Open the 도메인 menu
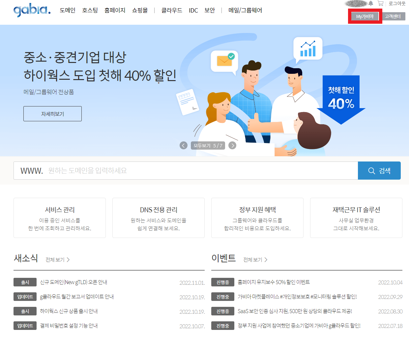The width and height of the screenshot is (409, 351). tap(68, 10)
